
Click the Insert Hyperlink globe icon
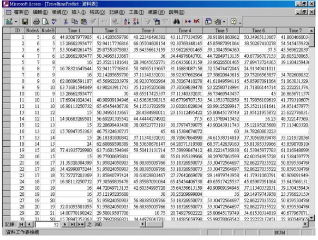tap(116, 21)
